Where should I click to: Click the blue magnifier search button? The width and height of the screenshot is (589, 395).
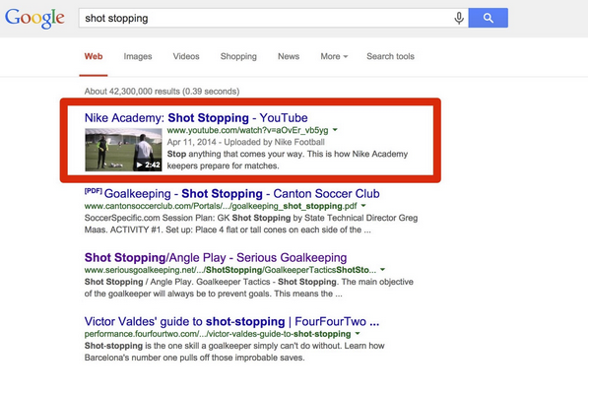(488, 18)
